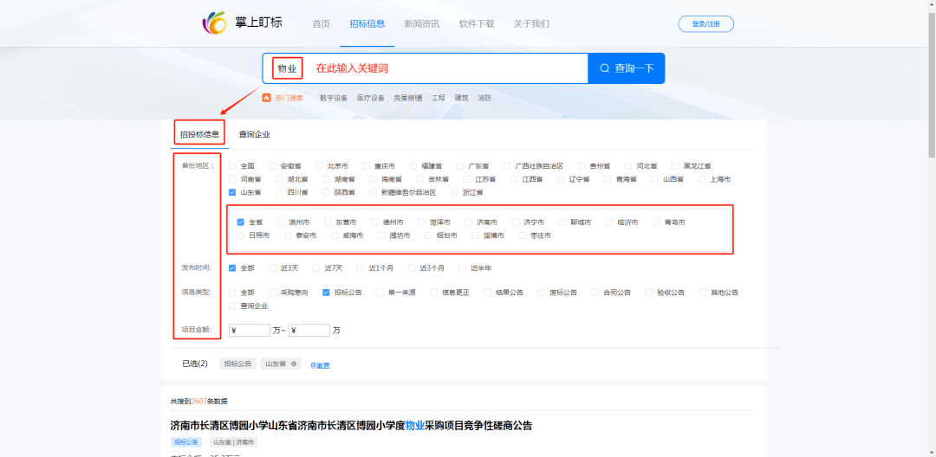Check the 近7天 time filter
This screenshot has height=457, width=936.
click(x=316, y=268)
